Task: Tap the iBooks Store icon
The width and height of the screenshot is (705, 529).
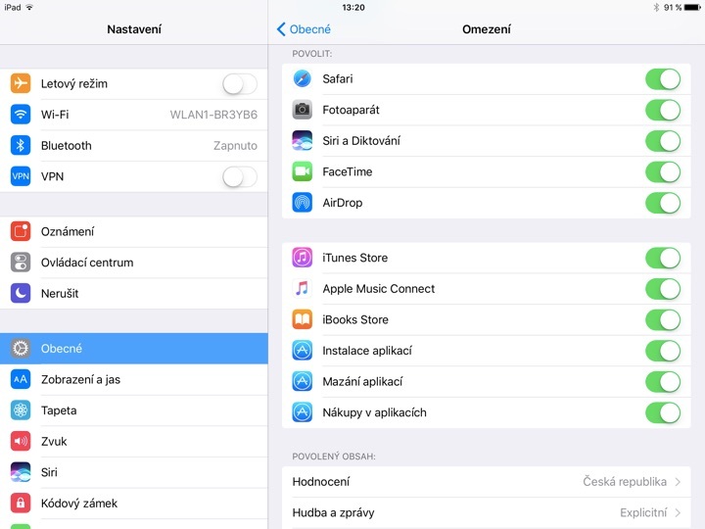Action: coord(303,319)
